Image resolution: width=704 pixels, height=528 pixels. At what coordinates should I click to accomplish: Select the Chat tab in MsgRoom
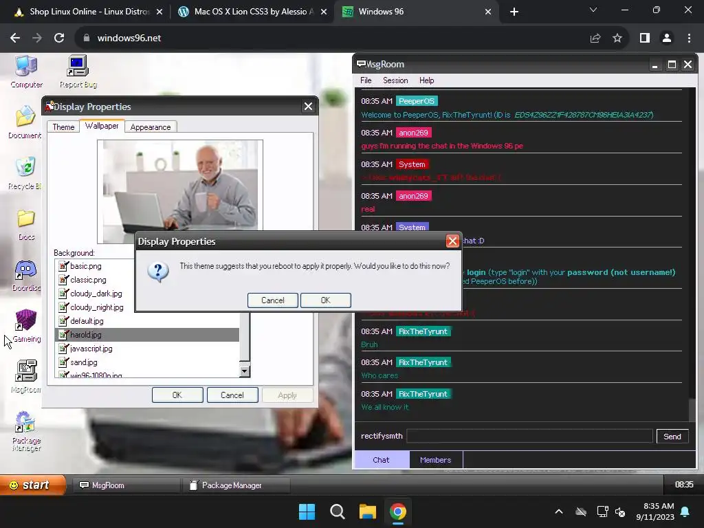[381, 460]
